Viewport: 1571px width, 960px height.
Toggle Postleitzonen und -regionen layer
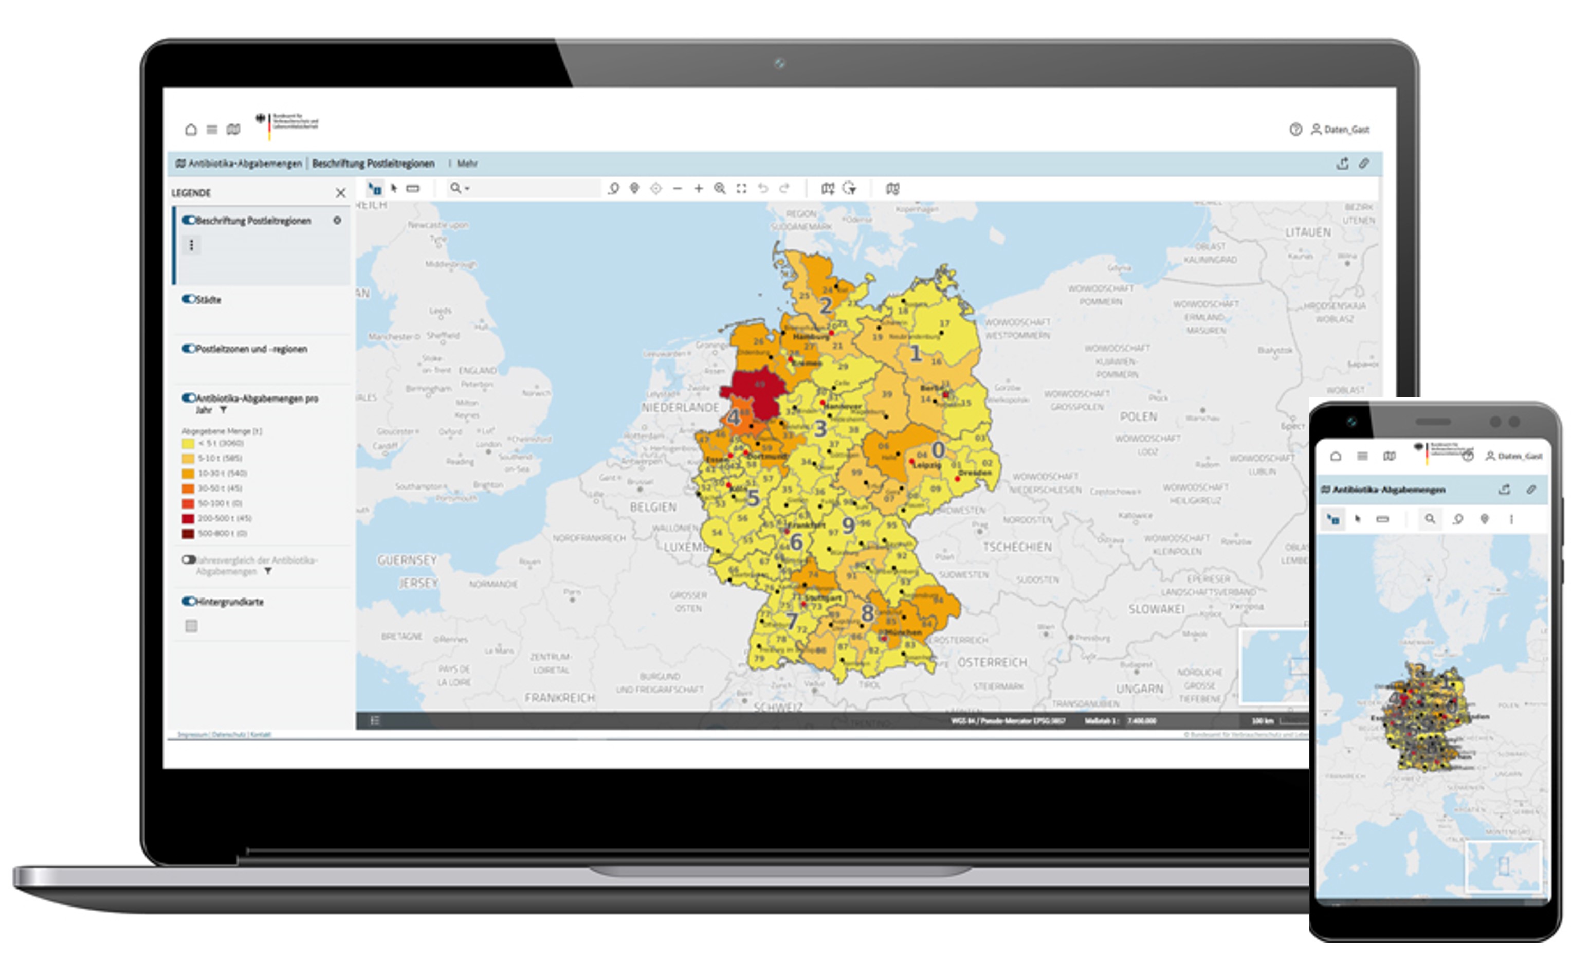(x=189, y=348)
